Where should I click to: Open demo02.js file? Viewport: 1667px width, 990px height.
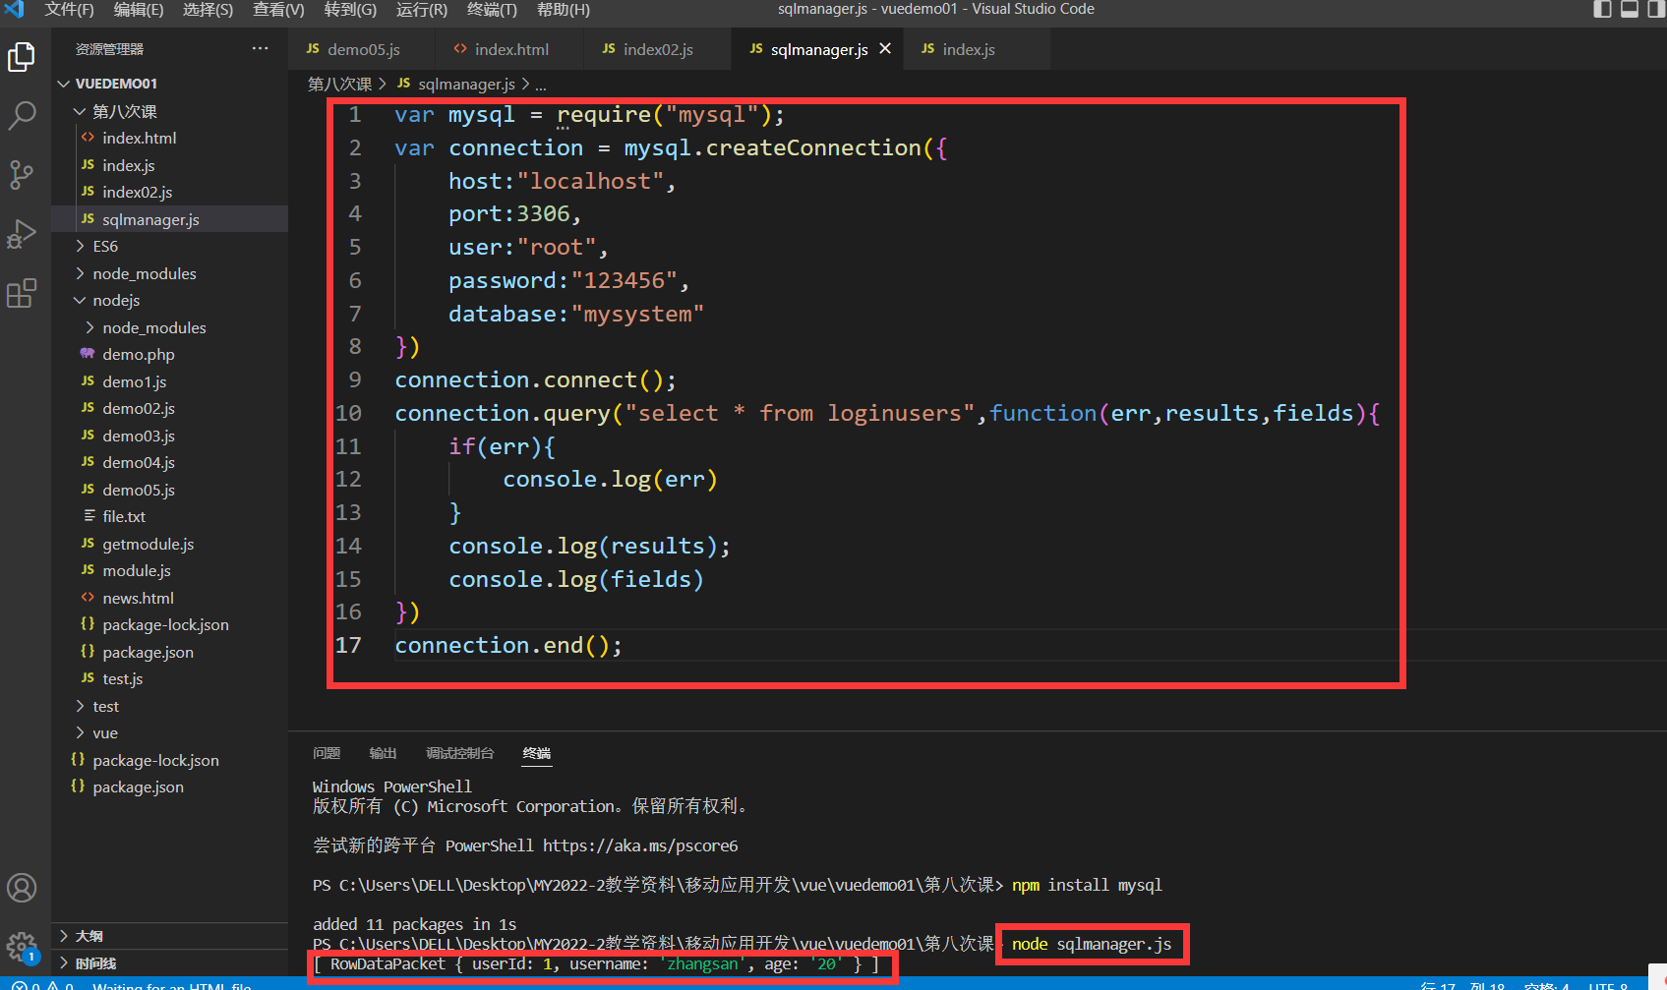(169, 408)
